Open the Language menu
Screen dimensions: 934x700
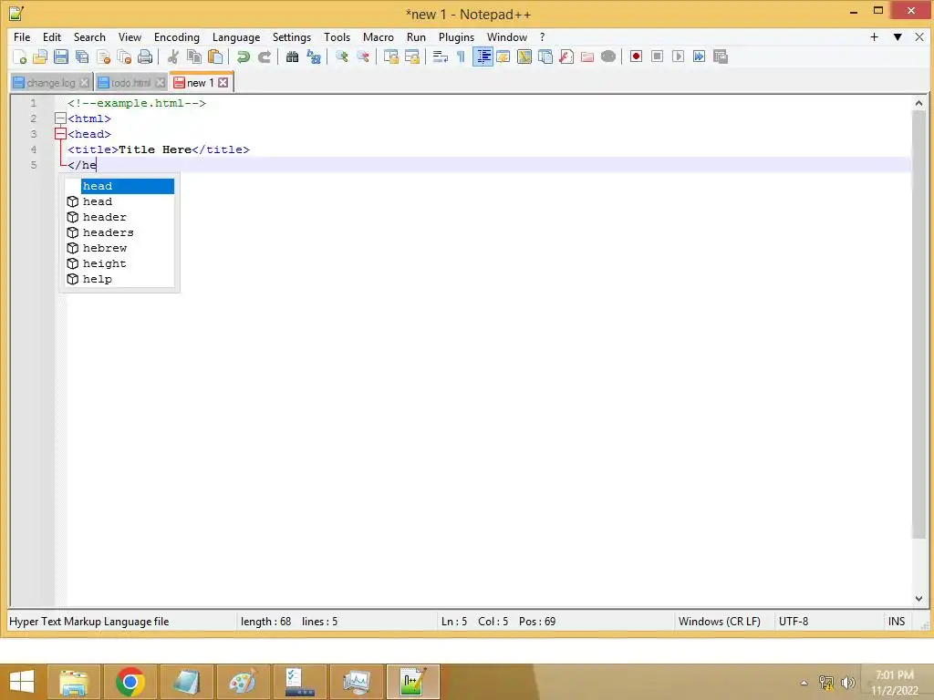click(x=236, y=36)
